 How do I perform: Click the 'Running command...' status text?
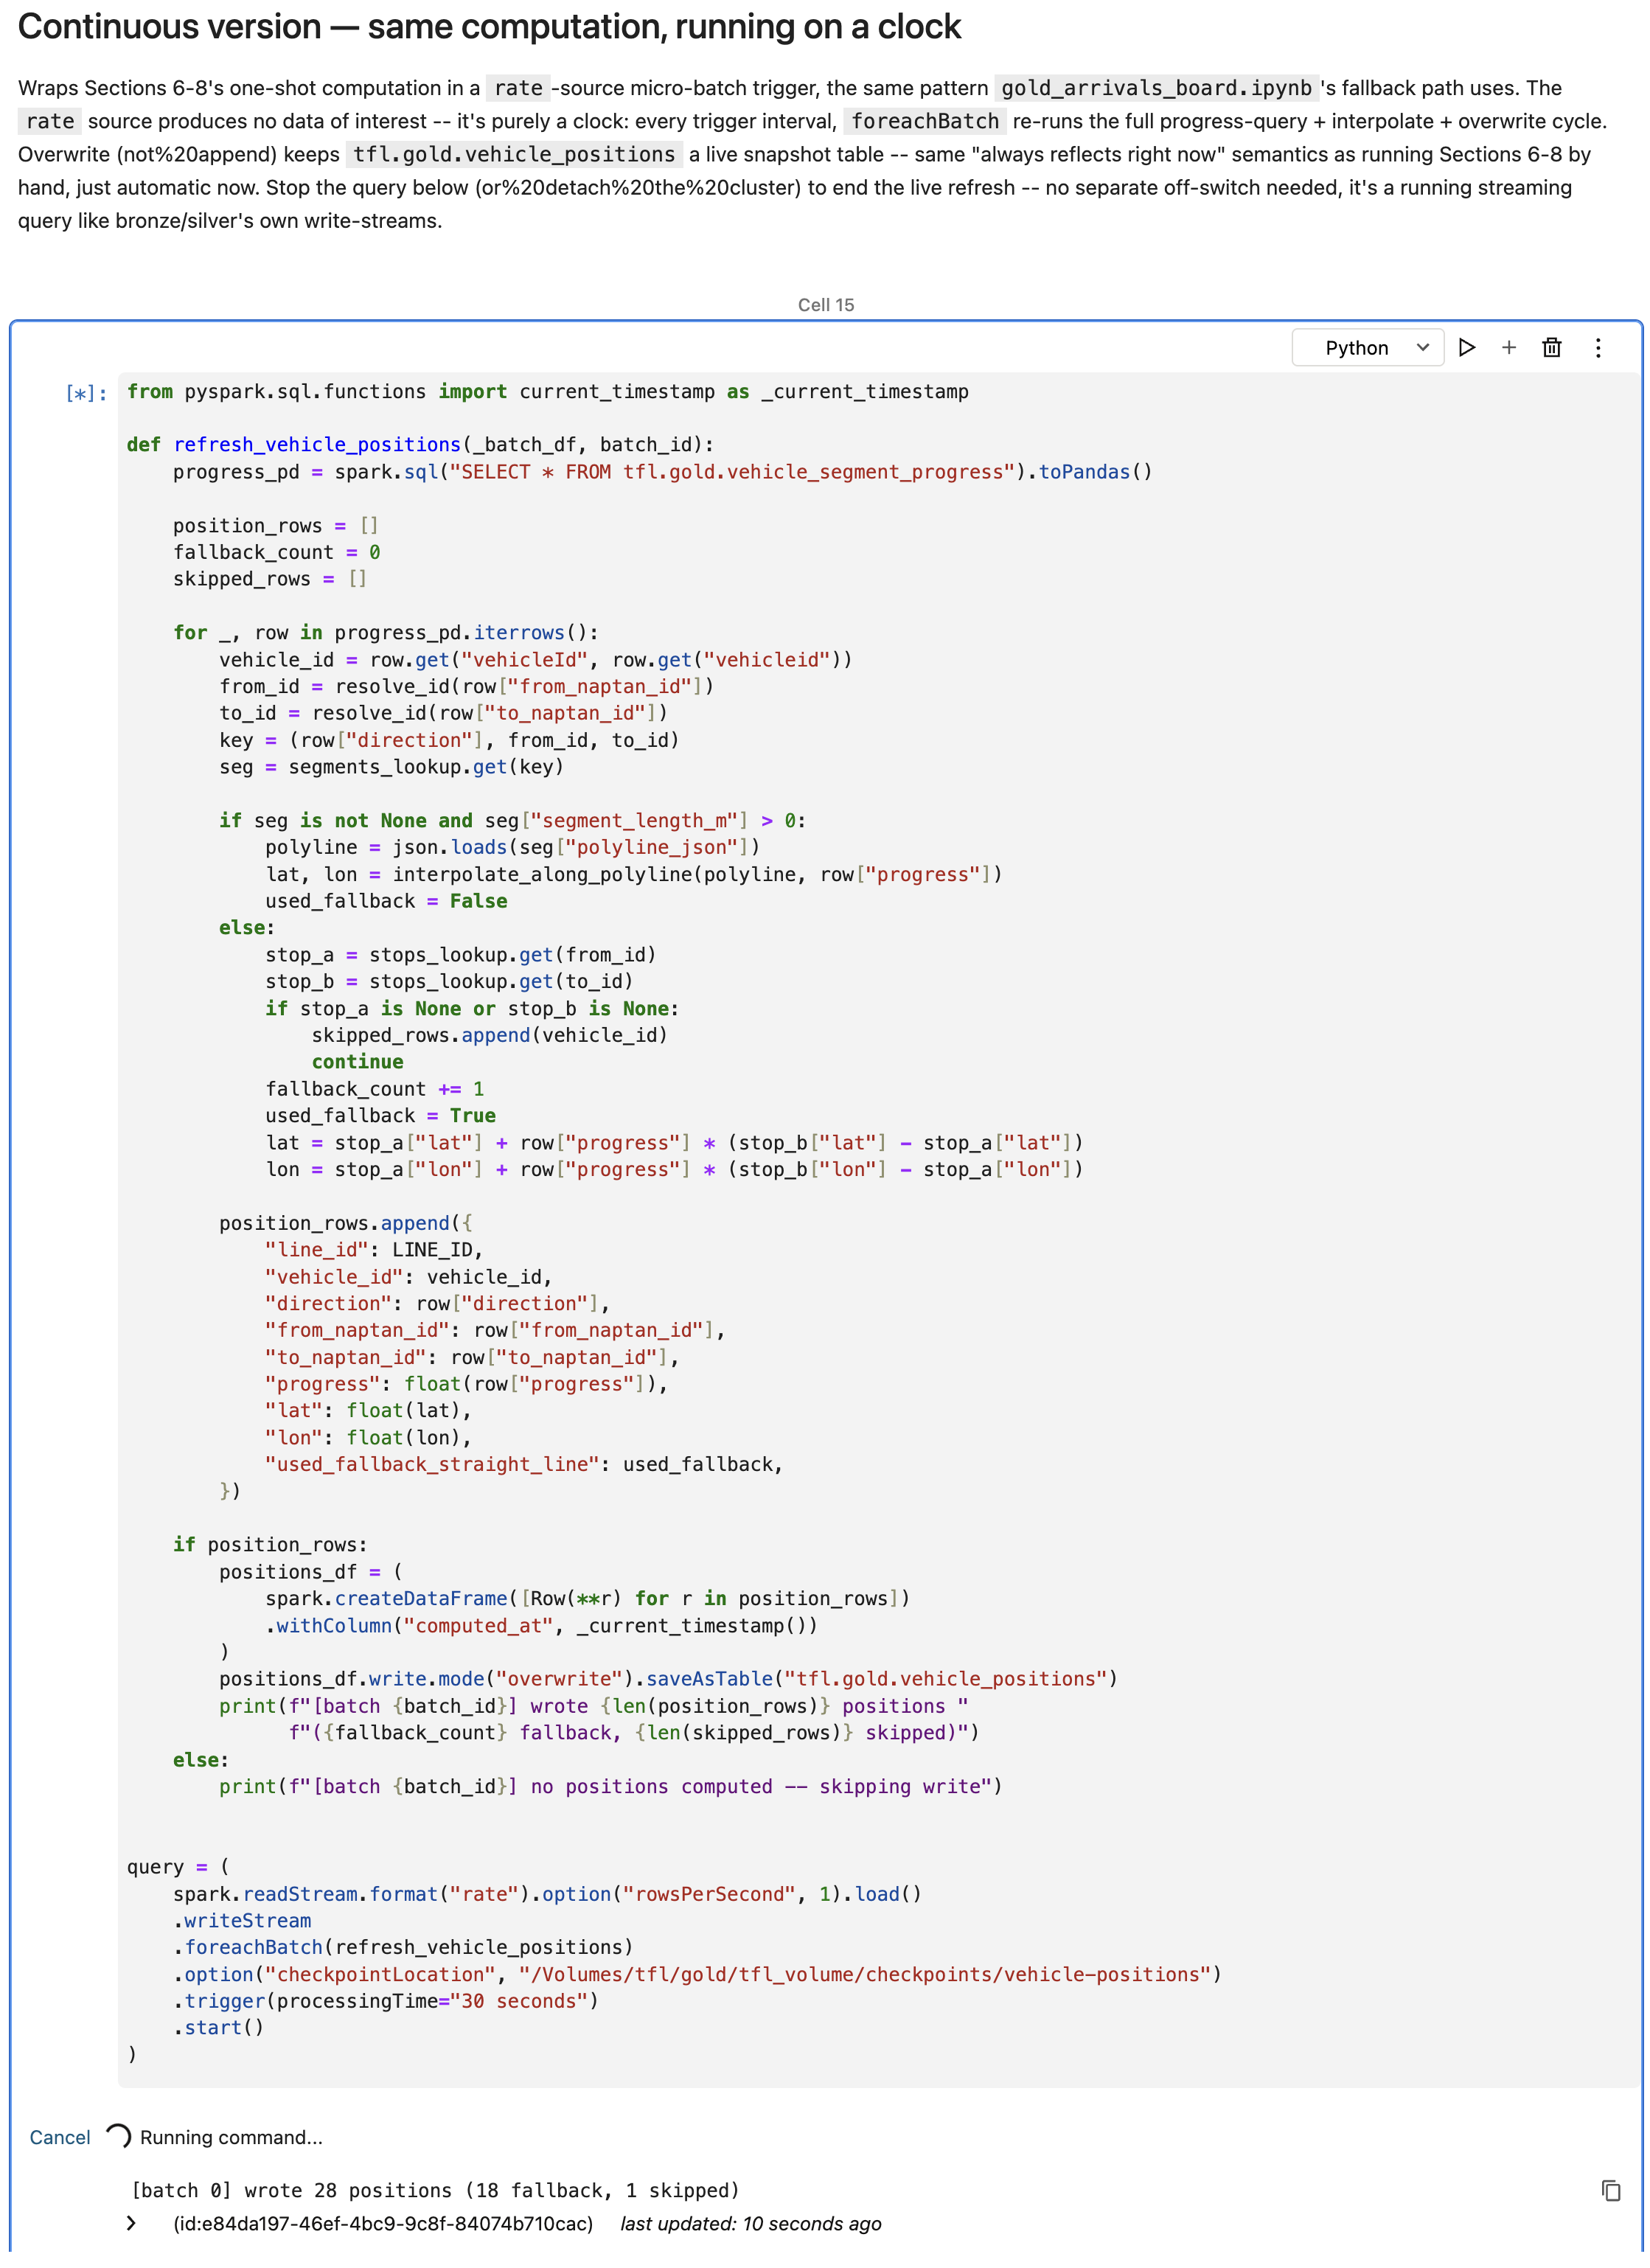click(x=231, y=2137)
